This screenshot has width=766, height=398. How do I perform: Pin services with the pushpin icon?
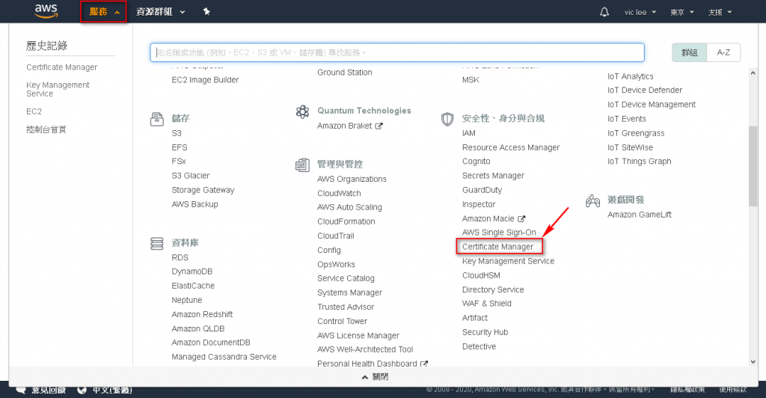click(206, 11)
